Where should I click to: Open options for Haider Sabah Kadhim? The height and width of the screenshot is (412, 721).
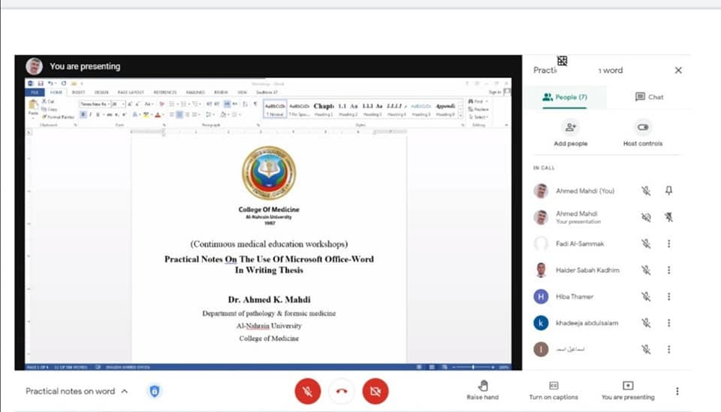pyautogui.click(x=668, y=270)
